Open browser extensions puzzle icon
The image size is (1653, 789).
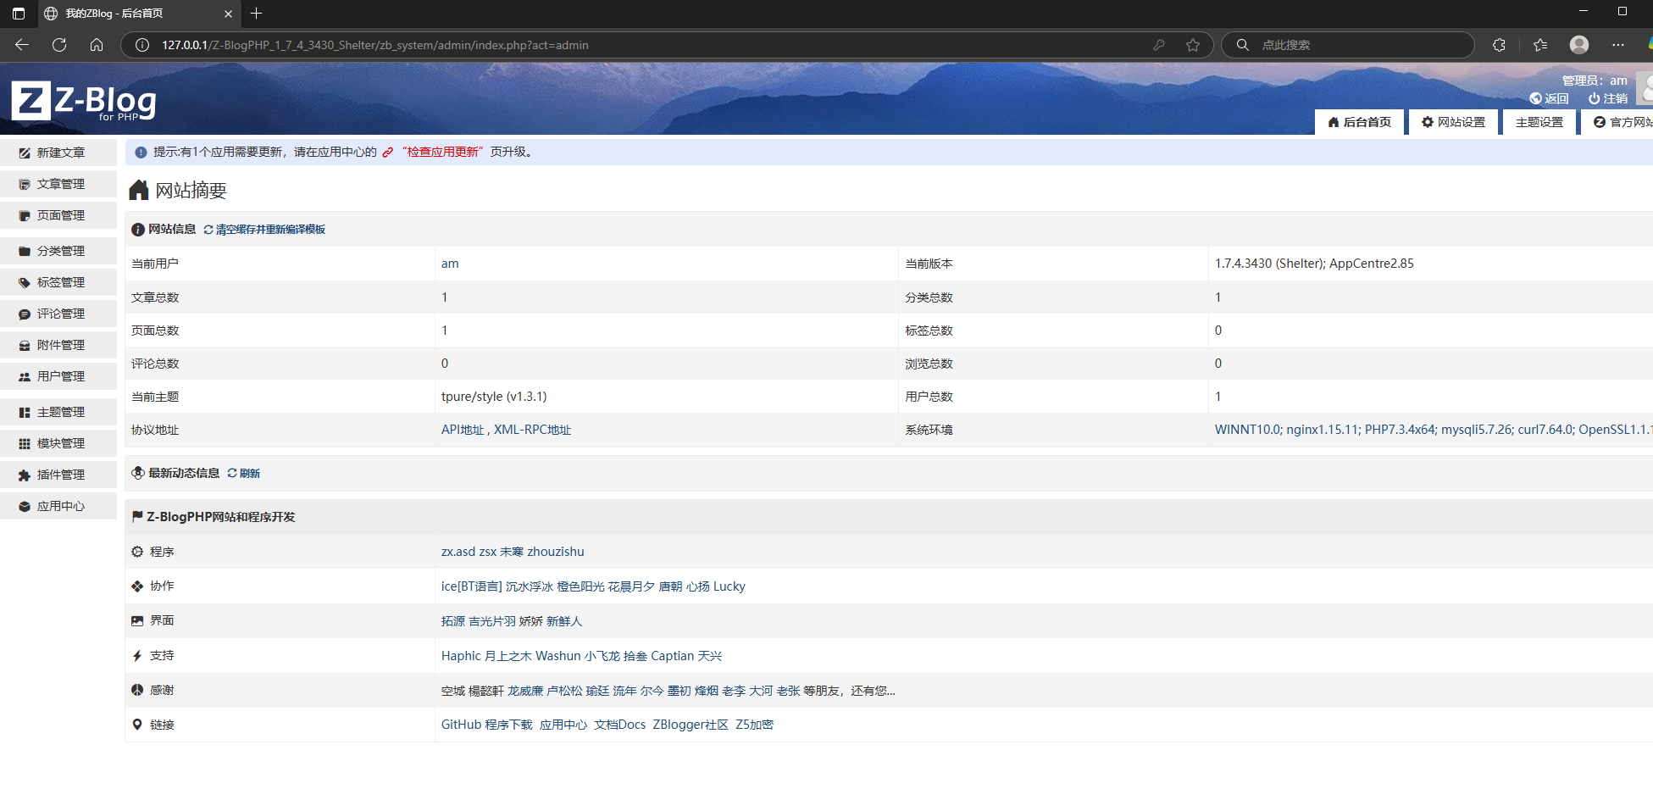[1499, 45]
